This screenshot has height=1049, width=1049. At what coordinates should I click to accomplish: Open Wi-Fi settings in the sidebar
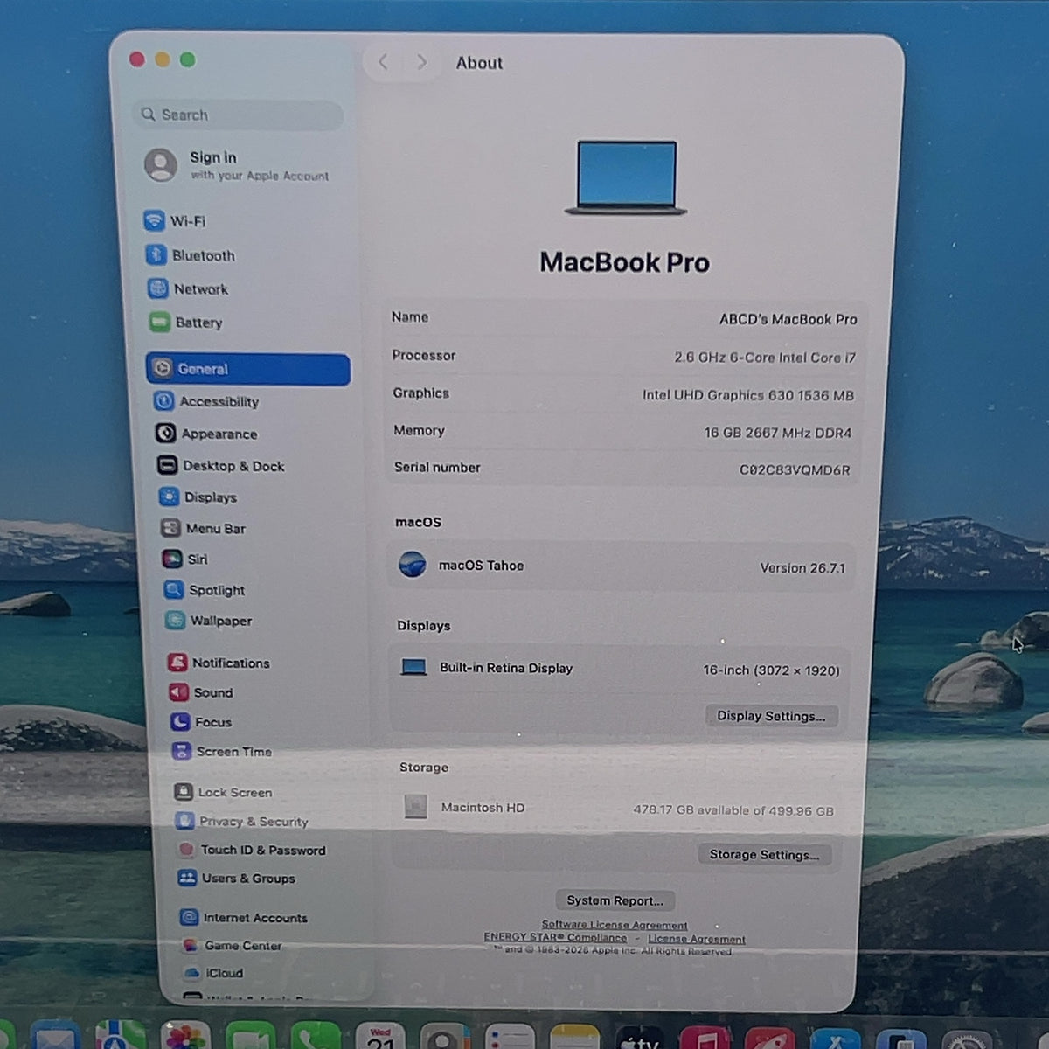point(175,221)
